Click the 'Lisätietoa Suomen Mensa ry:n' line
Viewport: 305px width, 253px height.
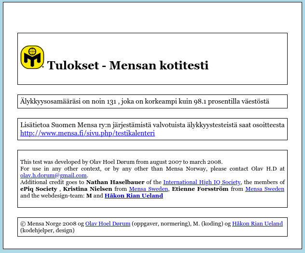pos(152,125)
